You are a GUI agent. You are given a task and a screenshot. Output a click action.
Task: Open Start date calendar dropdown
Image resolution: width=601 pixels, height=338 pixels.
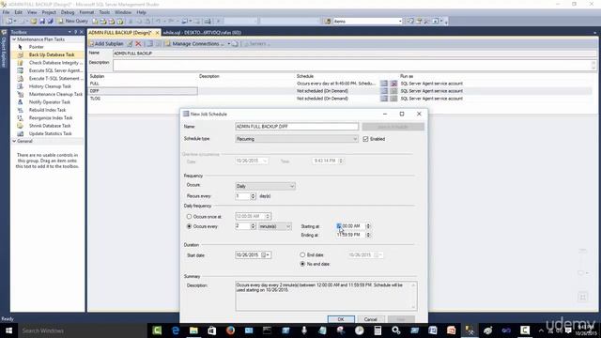[x=266, y=254]
